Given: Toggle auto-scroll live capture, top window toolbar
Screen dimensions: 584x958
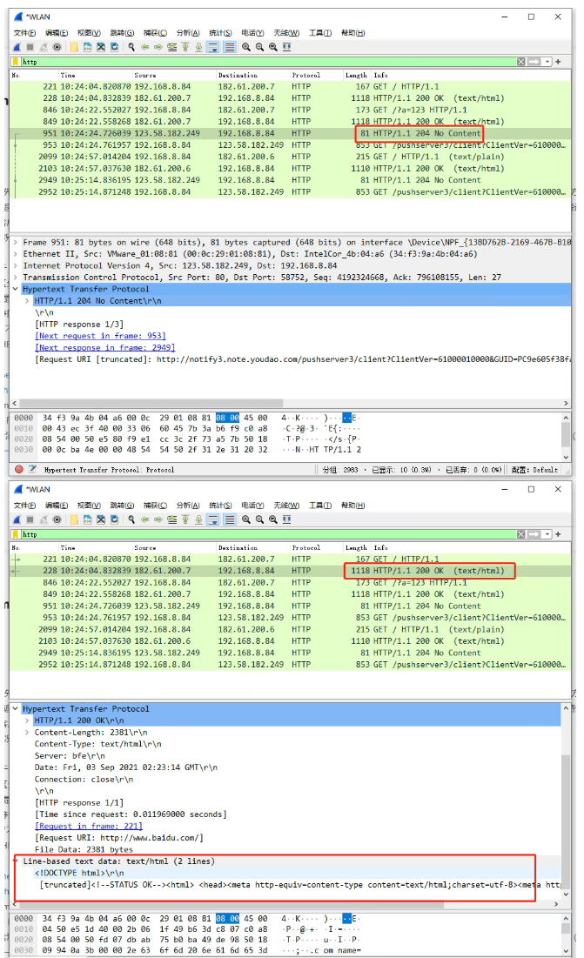Looking at the screenshot, I should [x=212, y=47].
